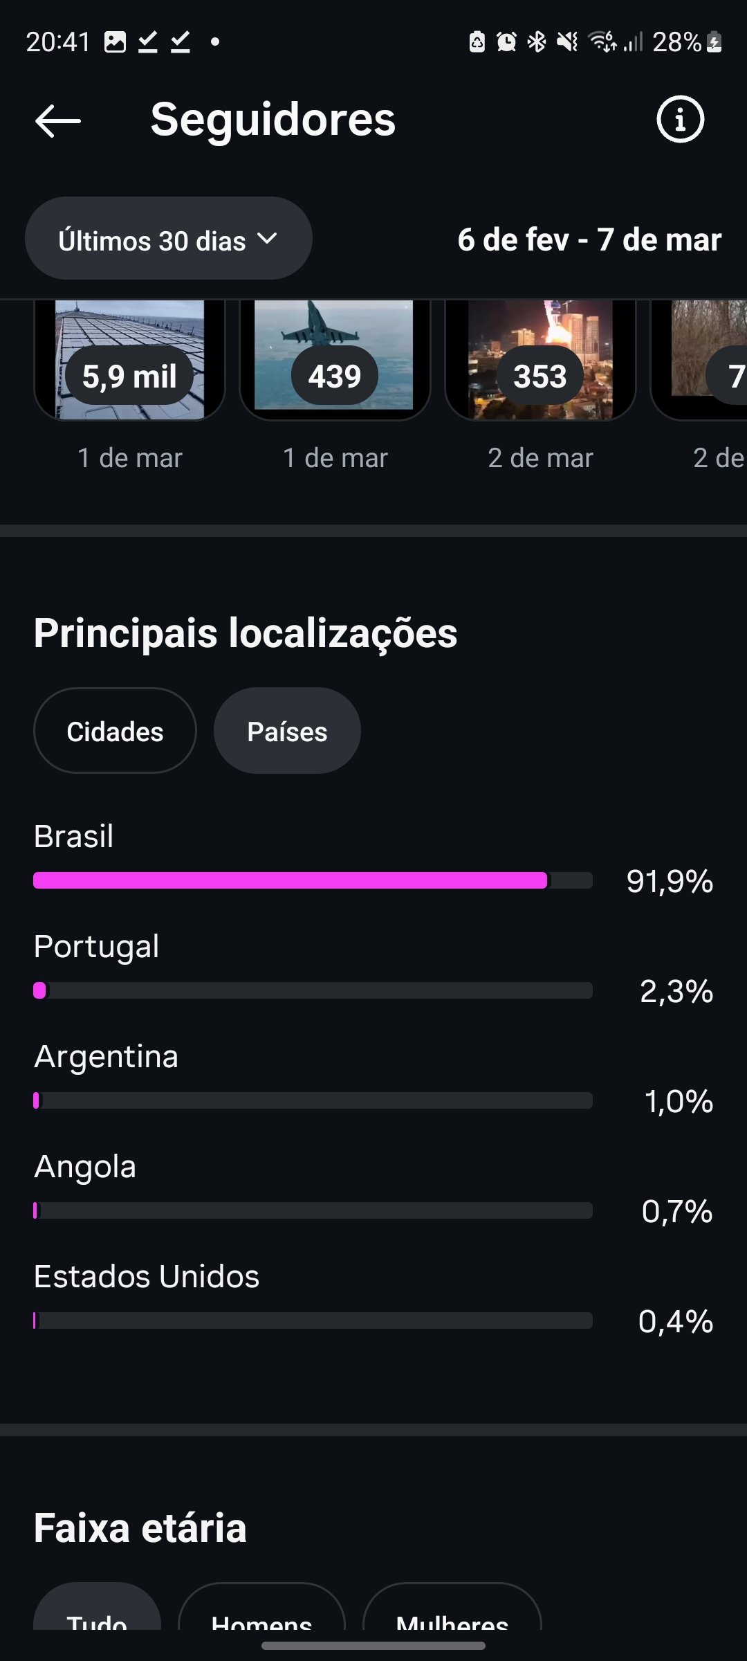Tap the back arrow icon

[58, 121]
